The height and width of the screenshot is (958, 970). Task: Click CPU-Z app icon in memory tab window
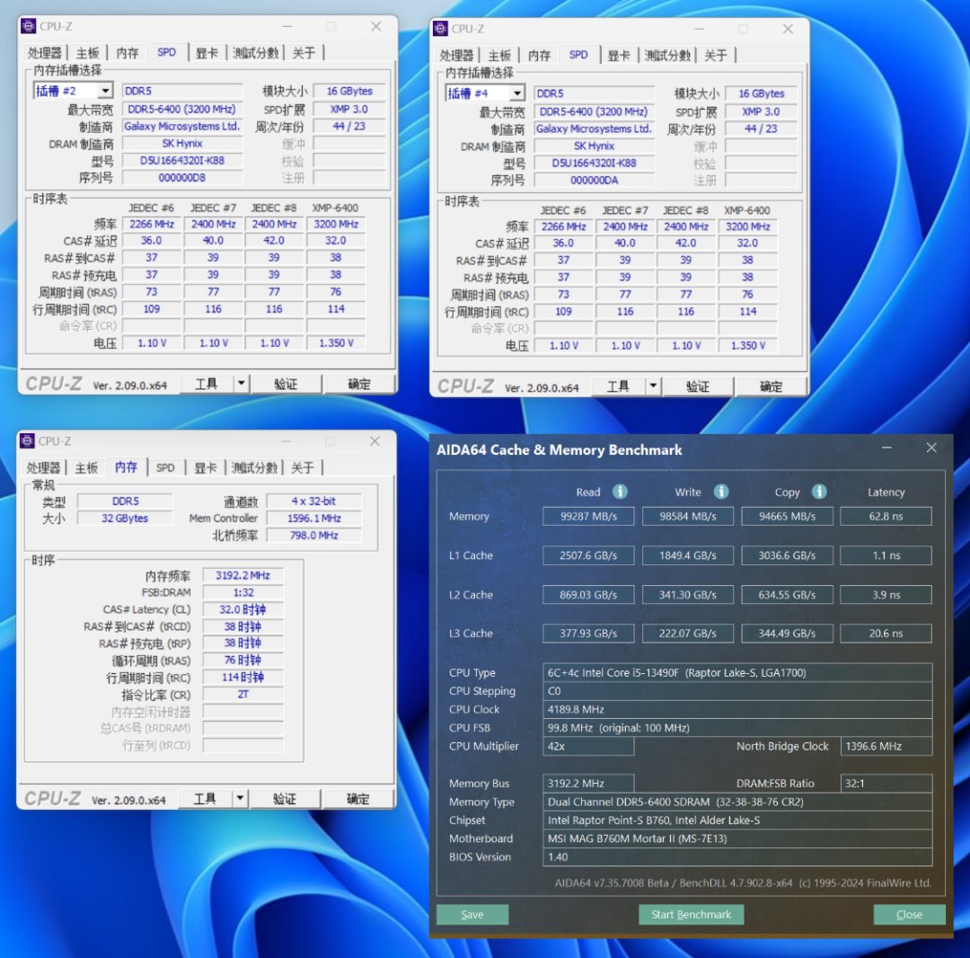click(27, 440)
